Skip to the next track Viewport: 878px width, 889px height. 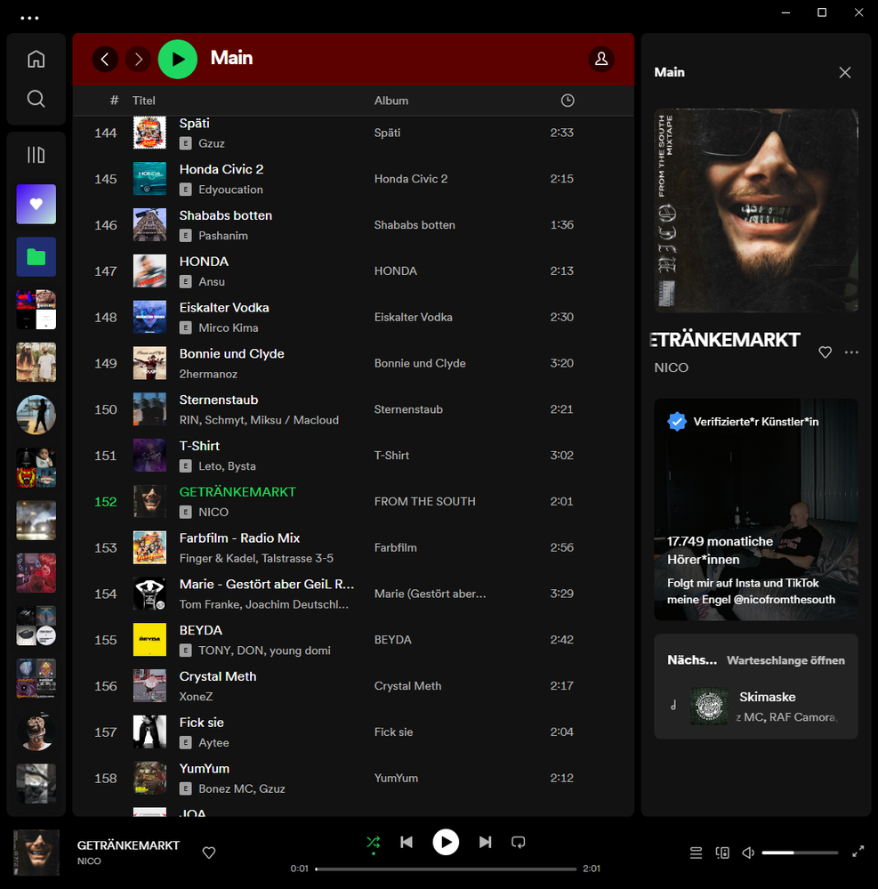point(485,843)
